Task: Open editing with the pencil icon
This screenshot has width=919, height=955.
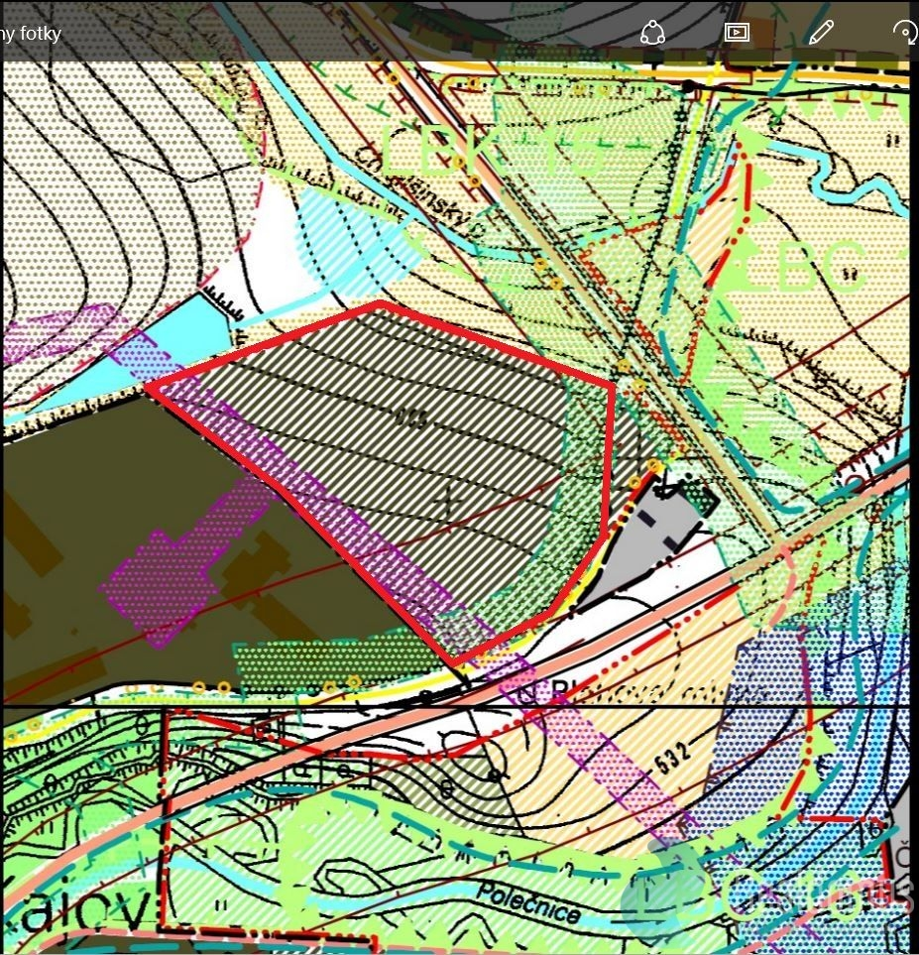Action: click(x=820, y=33)
